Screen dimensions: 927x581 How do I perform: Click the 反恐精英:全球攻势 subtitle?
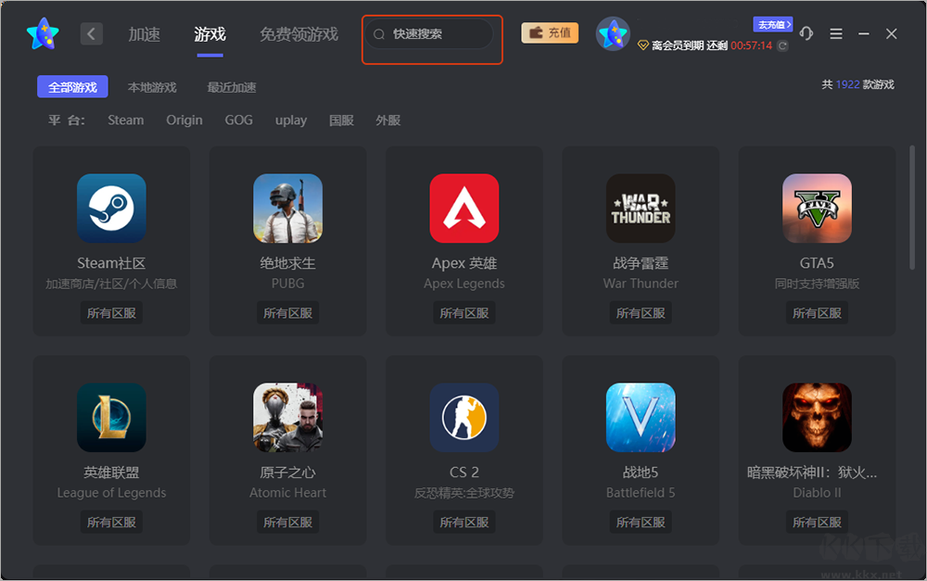(x=464, y=493)
